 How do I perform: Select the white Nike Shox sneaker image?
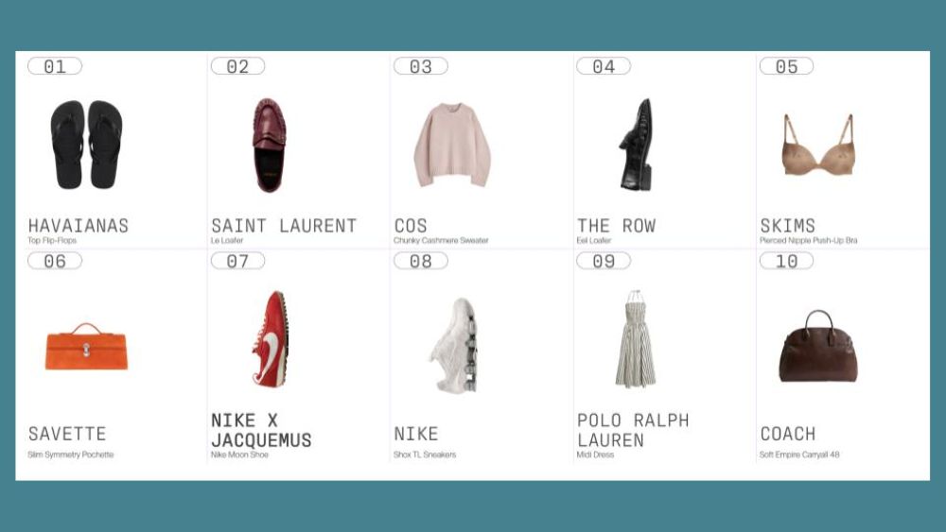click(454, 345)
